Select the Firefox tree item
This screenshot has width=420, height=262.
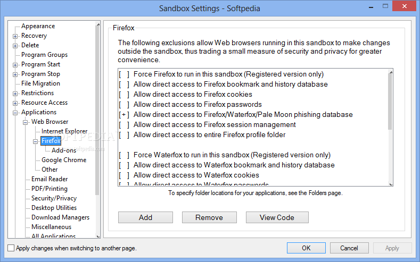tap(51, 141)
